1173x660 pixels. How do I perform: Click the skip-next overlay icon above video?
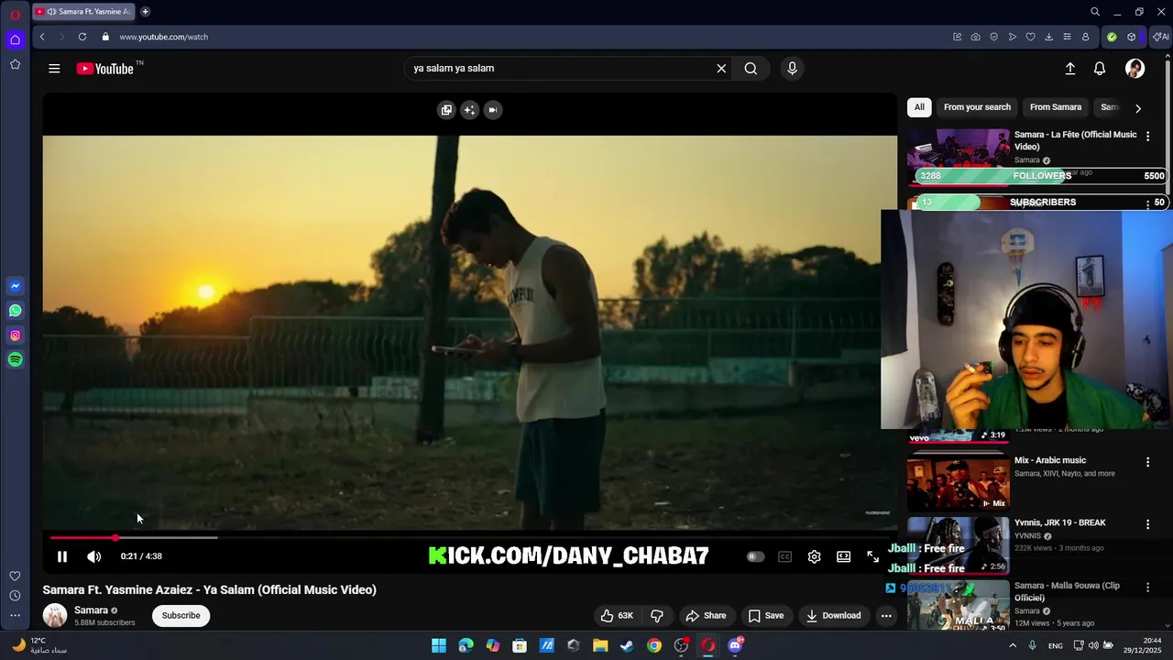[492, 110]
